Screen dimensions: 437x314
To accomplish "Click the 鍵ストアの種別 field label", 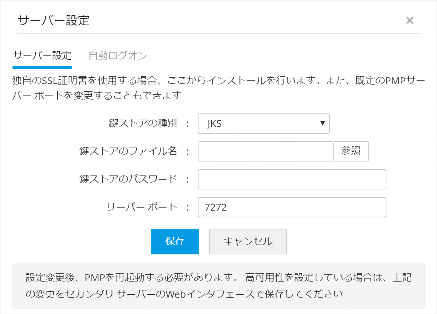I will pyautogui.click(x=143, y=123).
